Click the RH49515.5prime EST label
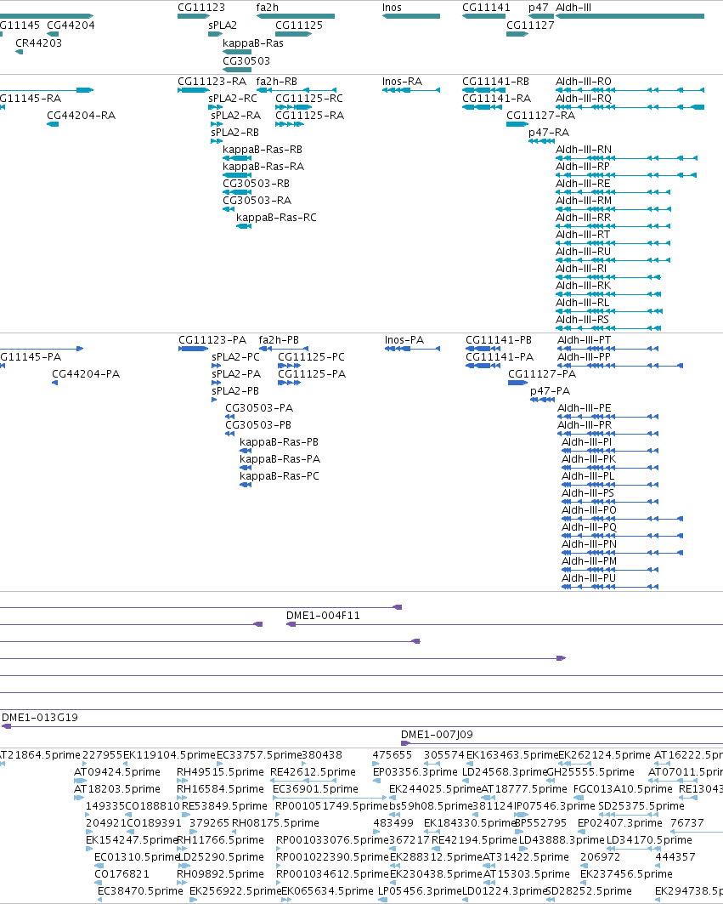 220,772
